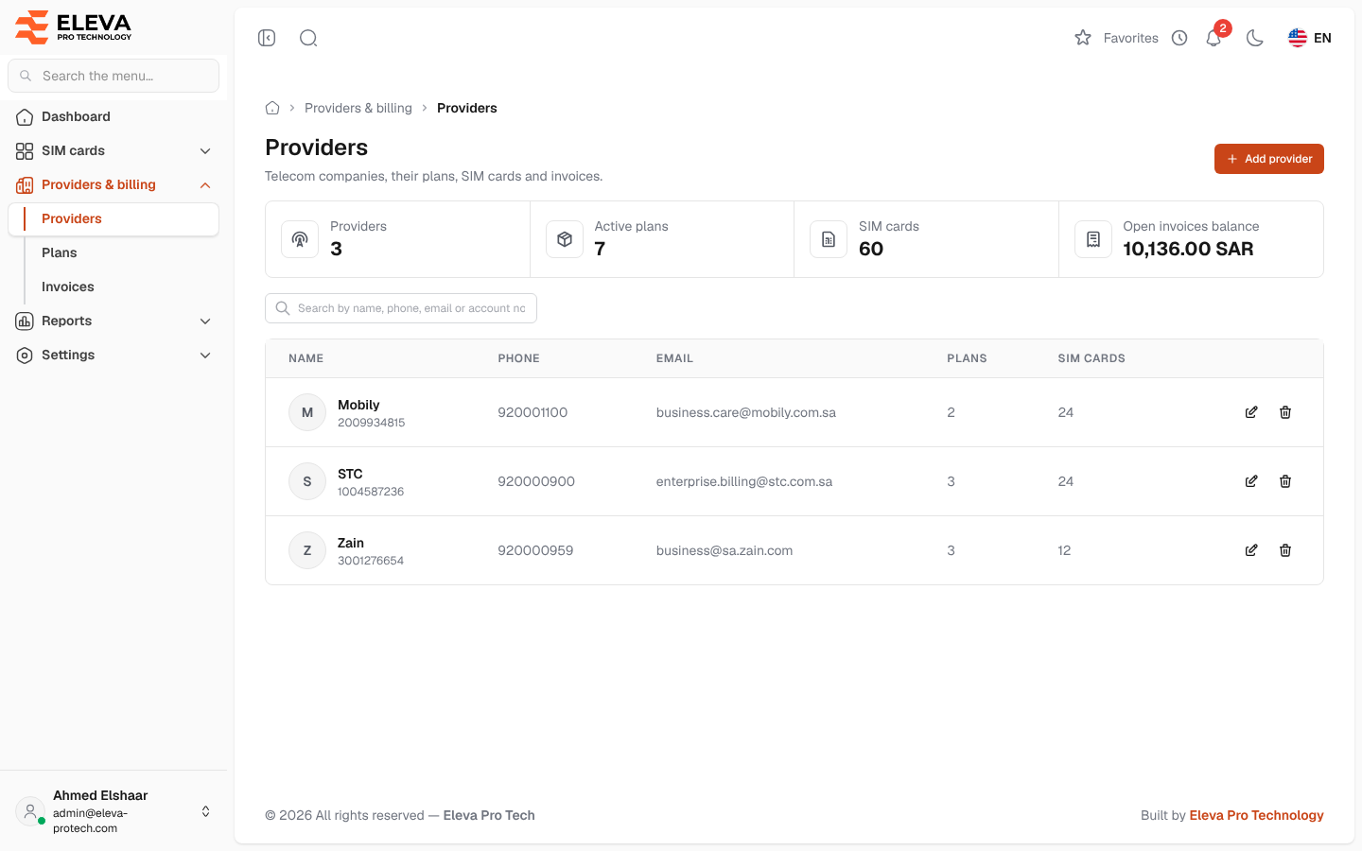Open the Ahmed Elshaar account switcher

tap(113, 811)
